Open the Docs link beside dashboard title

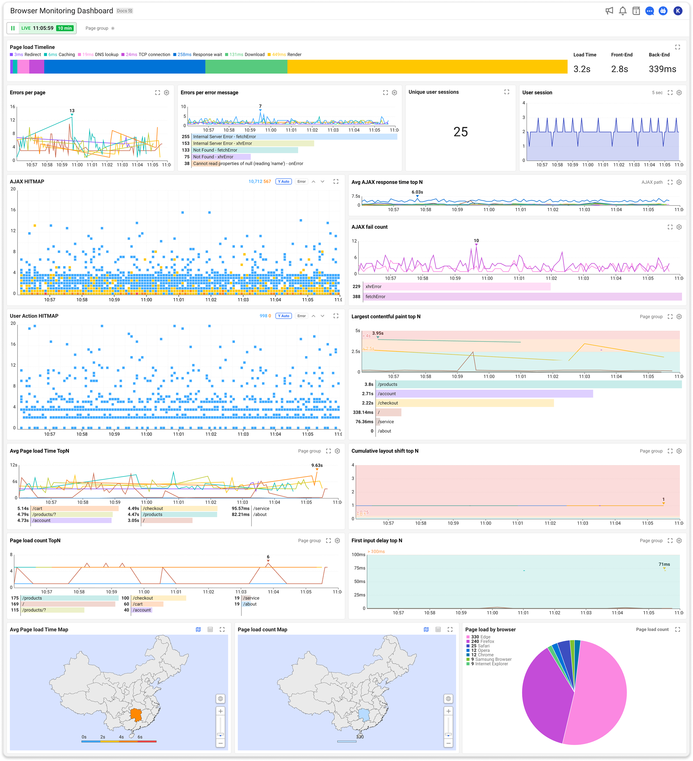[124, 11]
